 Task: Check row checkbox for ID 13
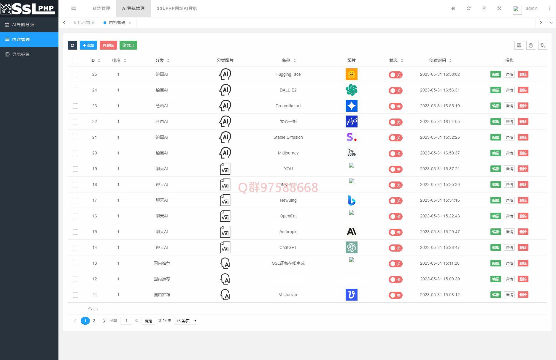[x=75, y=263]
